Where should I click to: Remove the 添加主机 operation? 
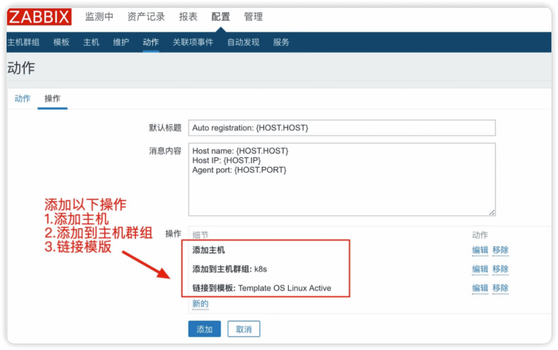pos(500,250)
